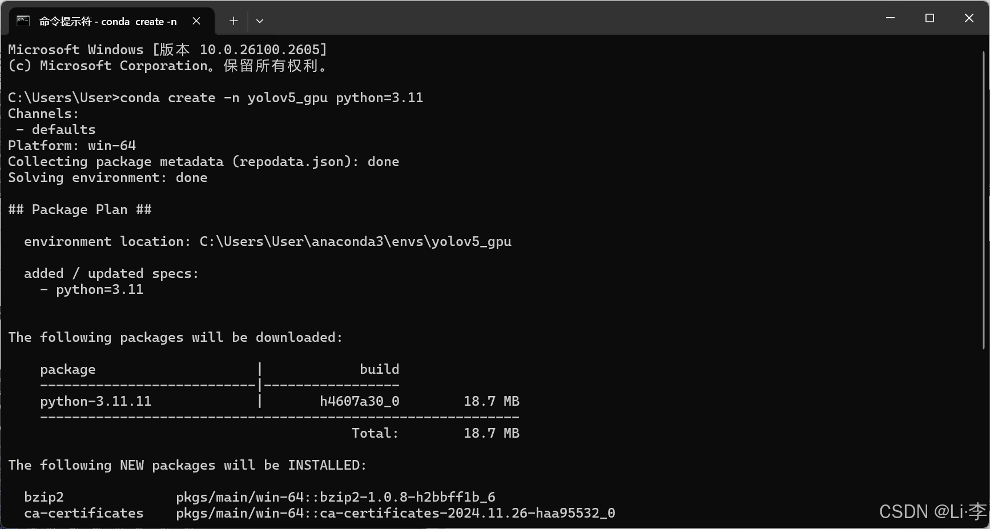990x529 pixels.
Task: Click the Platform: win-64 line
Action: [x=72, y=146]
